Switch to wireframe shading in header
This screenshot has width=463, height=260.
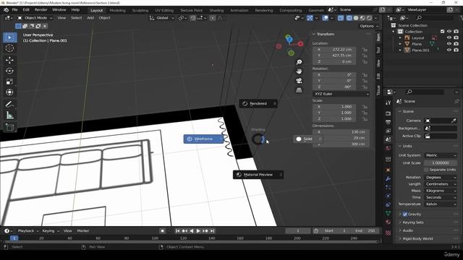tap(349, 18)
